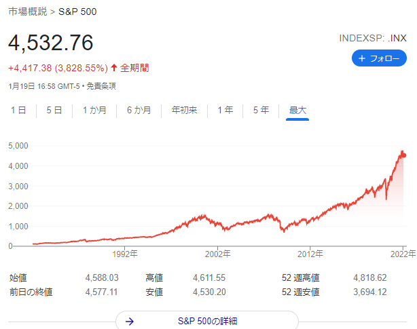The height and width of the screenshot is (329, 417).
Task: Select the 5日 time range tab
Action: 54,110
